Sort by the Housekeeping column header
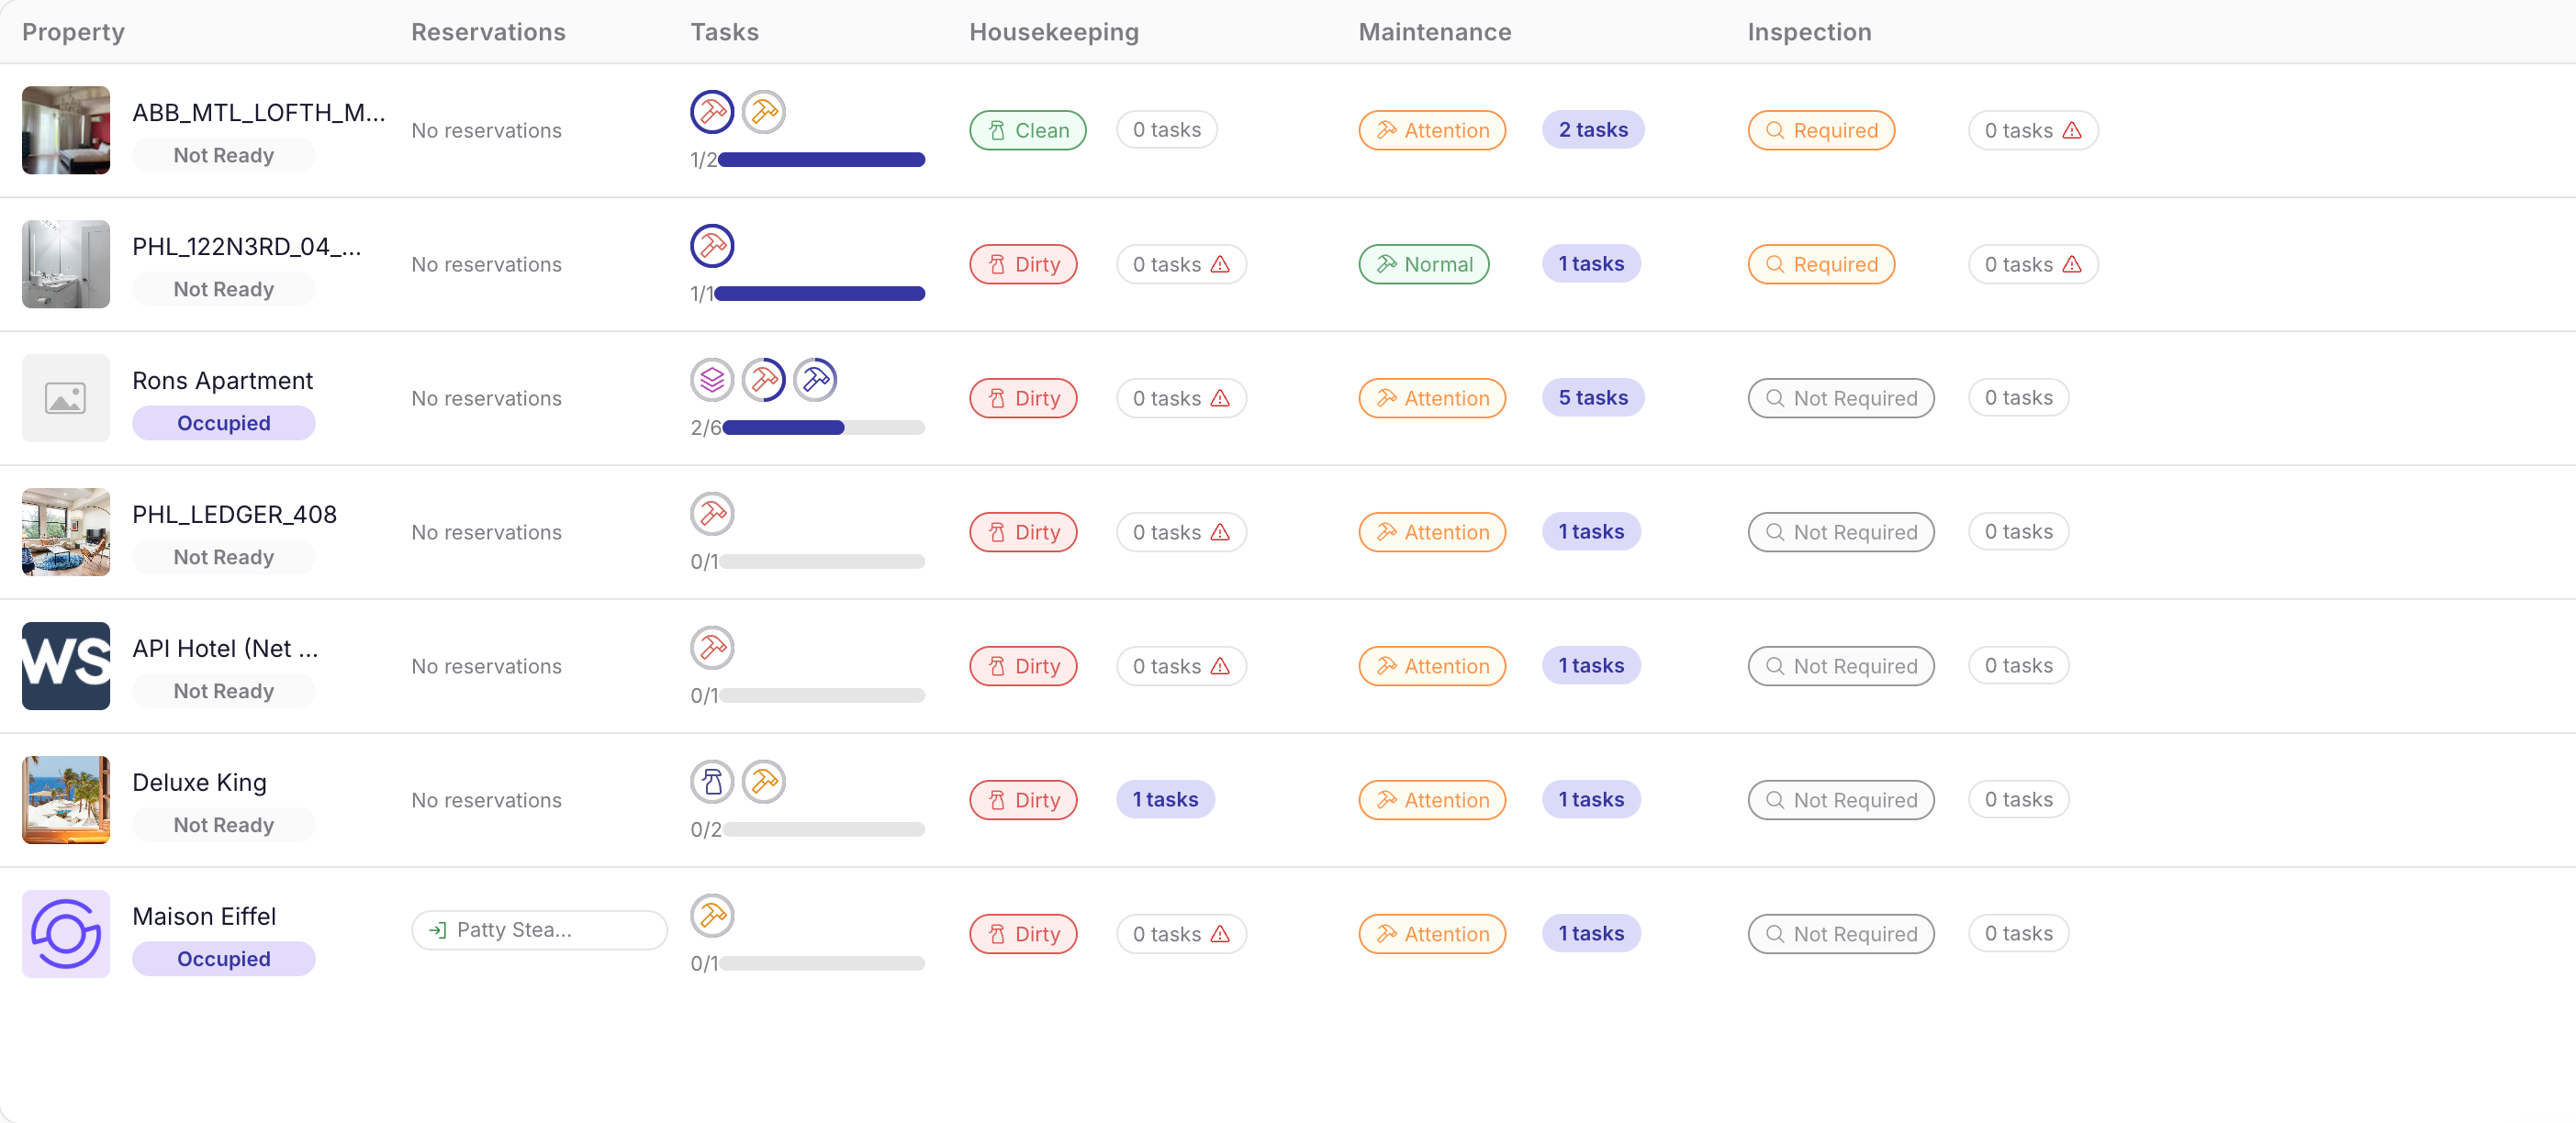 1053,32
